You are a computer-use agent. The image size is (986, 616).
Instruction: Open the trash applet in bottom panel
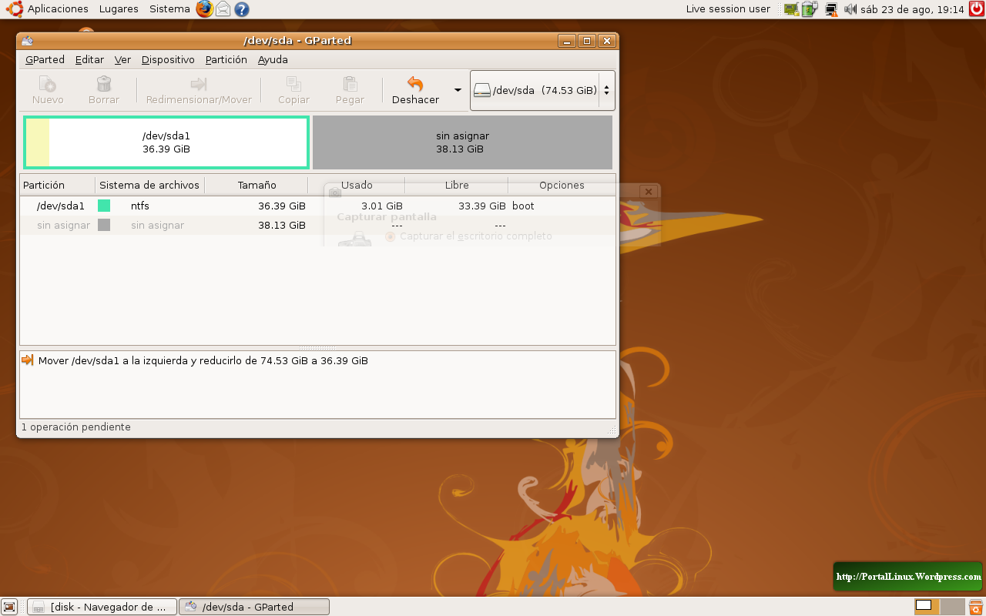click(x=975, y=607)
